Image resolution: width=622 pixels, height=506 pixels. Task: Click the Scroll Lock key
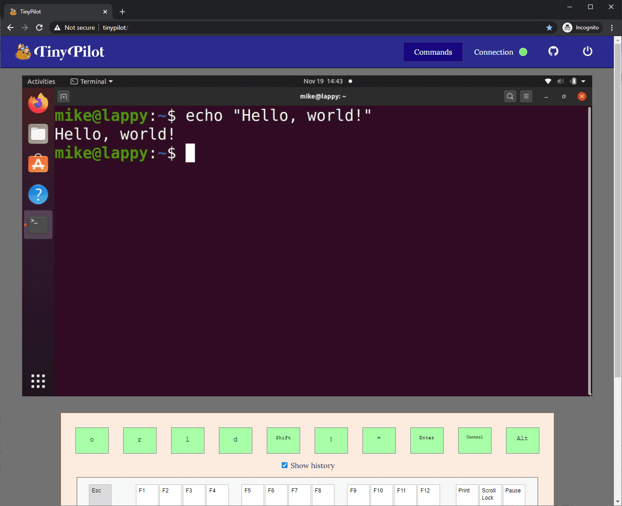point(490,495)
